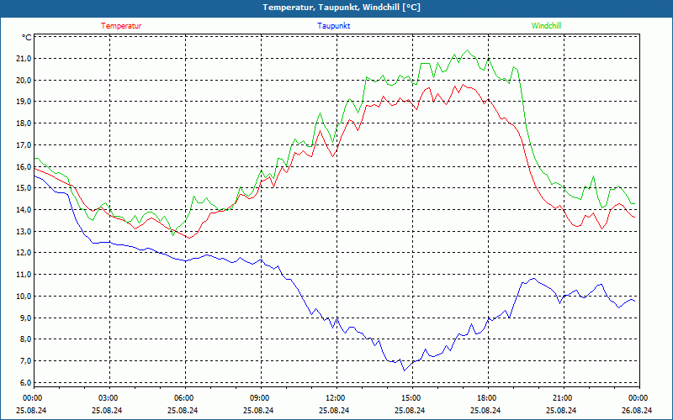The height and width of the screenshot is (420, 673).
Task: Click the 12,0 y-axis value
Action: (24, 253)
